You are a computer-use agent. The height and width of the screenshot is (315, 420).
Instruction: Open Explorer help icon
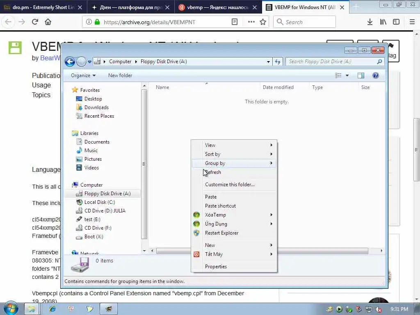pyautogui.click(x=376, y=75)
